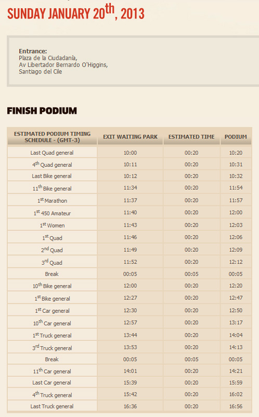Screen dimensions: 259x417
Task: Click the 13:17 podium time cell
Action: click(236, 323)
